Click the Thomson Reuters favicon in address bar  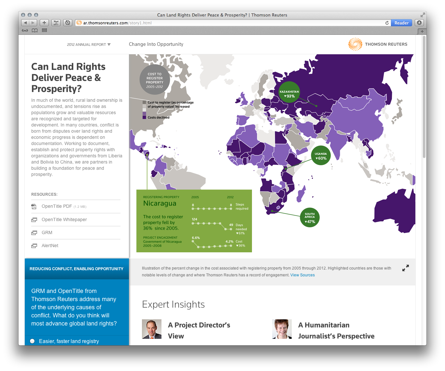coord(79,23)
